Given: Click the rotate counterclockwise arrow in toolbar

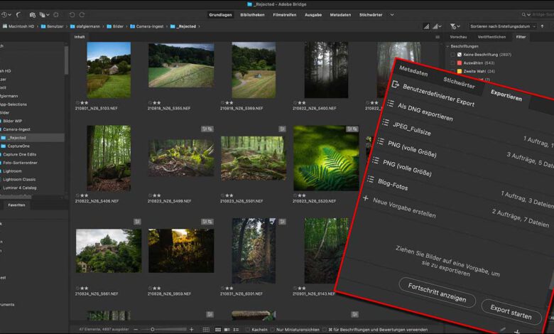Looking at the screenshot, I should [72, 14].
